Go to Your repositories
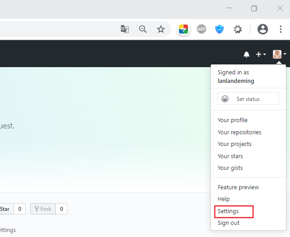 239,132
